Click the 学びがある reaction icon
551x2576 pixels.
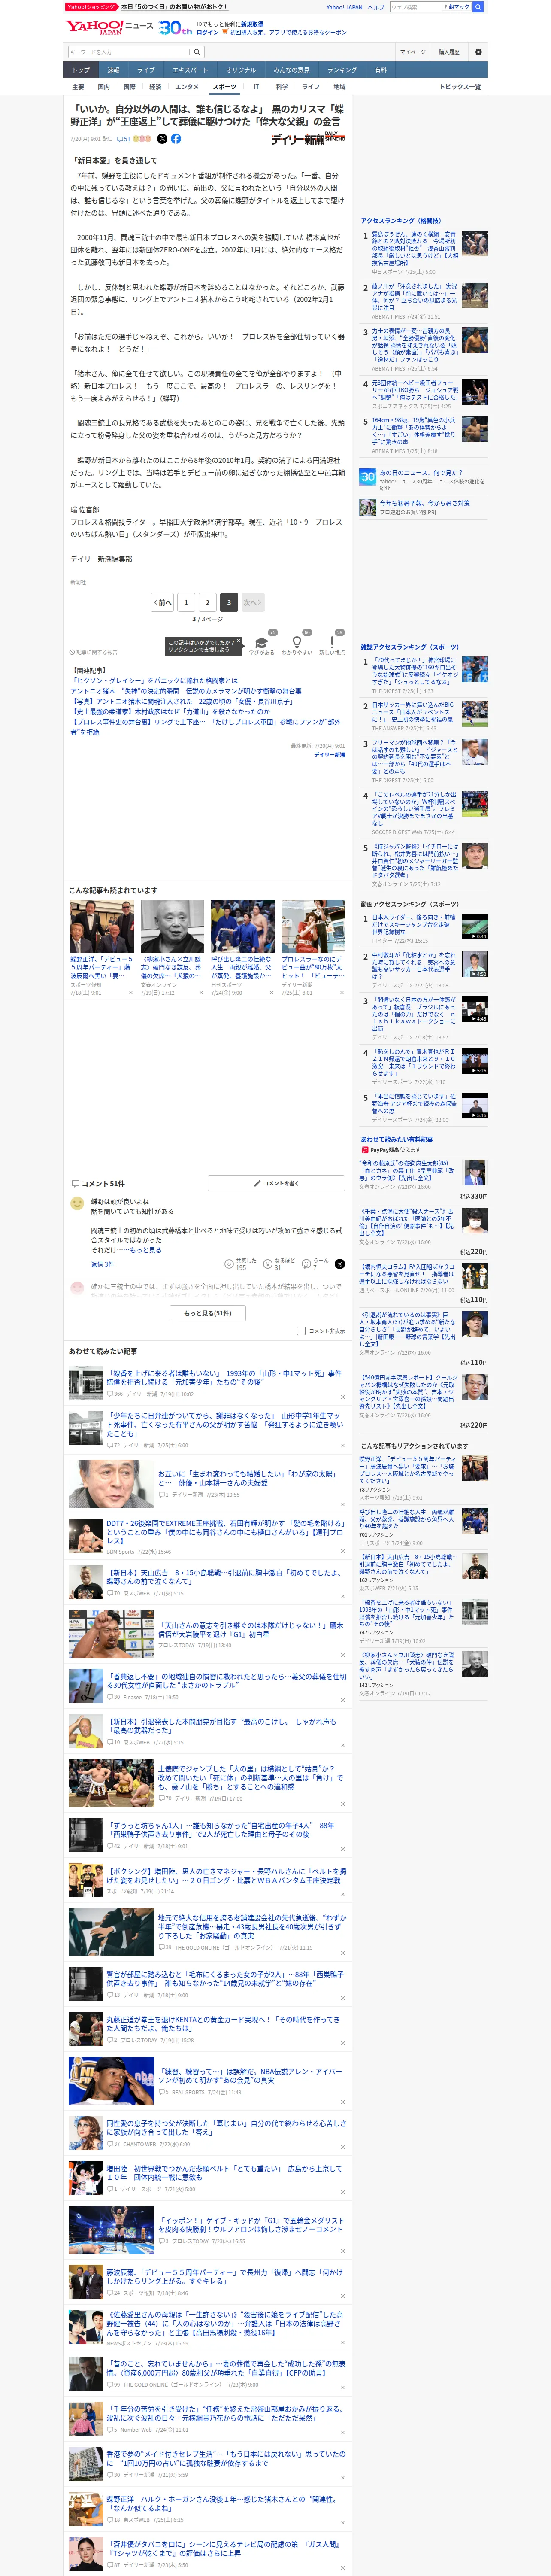click(262, 644)
